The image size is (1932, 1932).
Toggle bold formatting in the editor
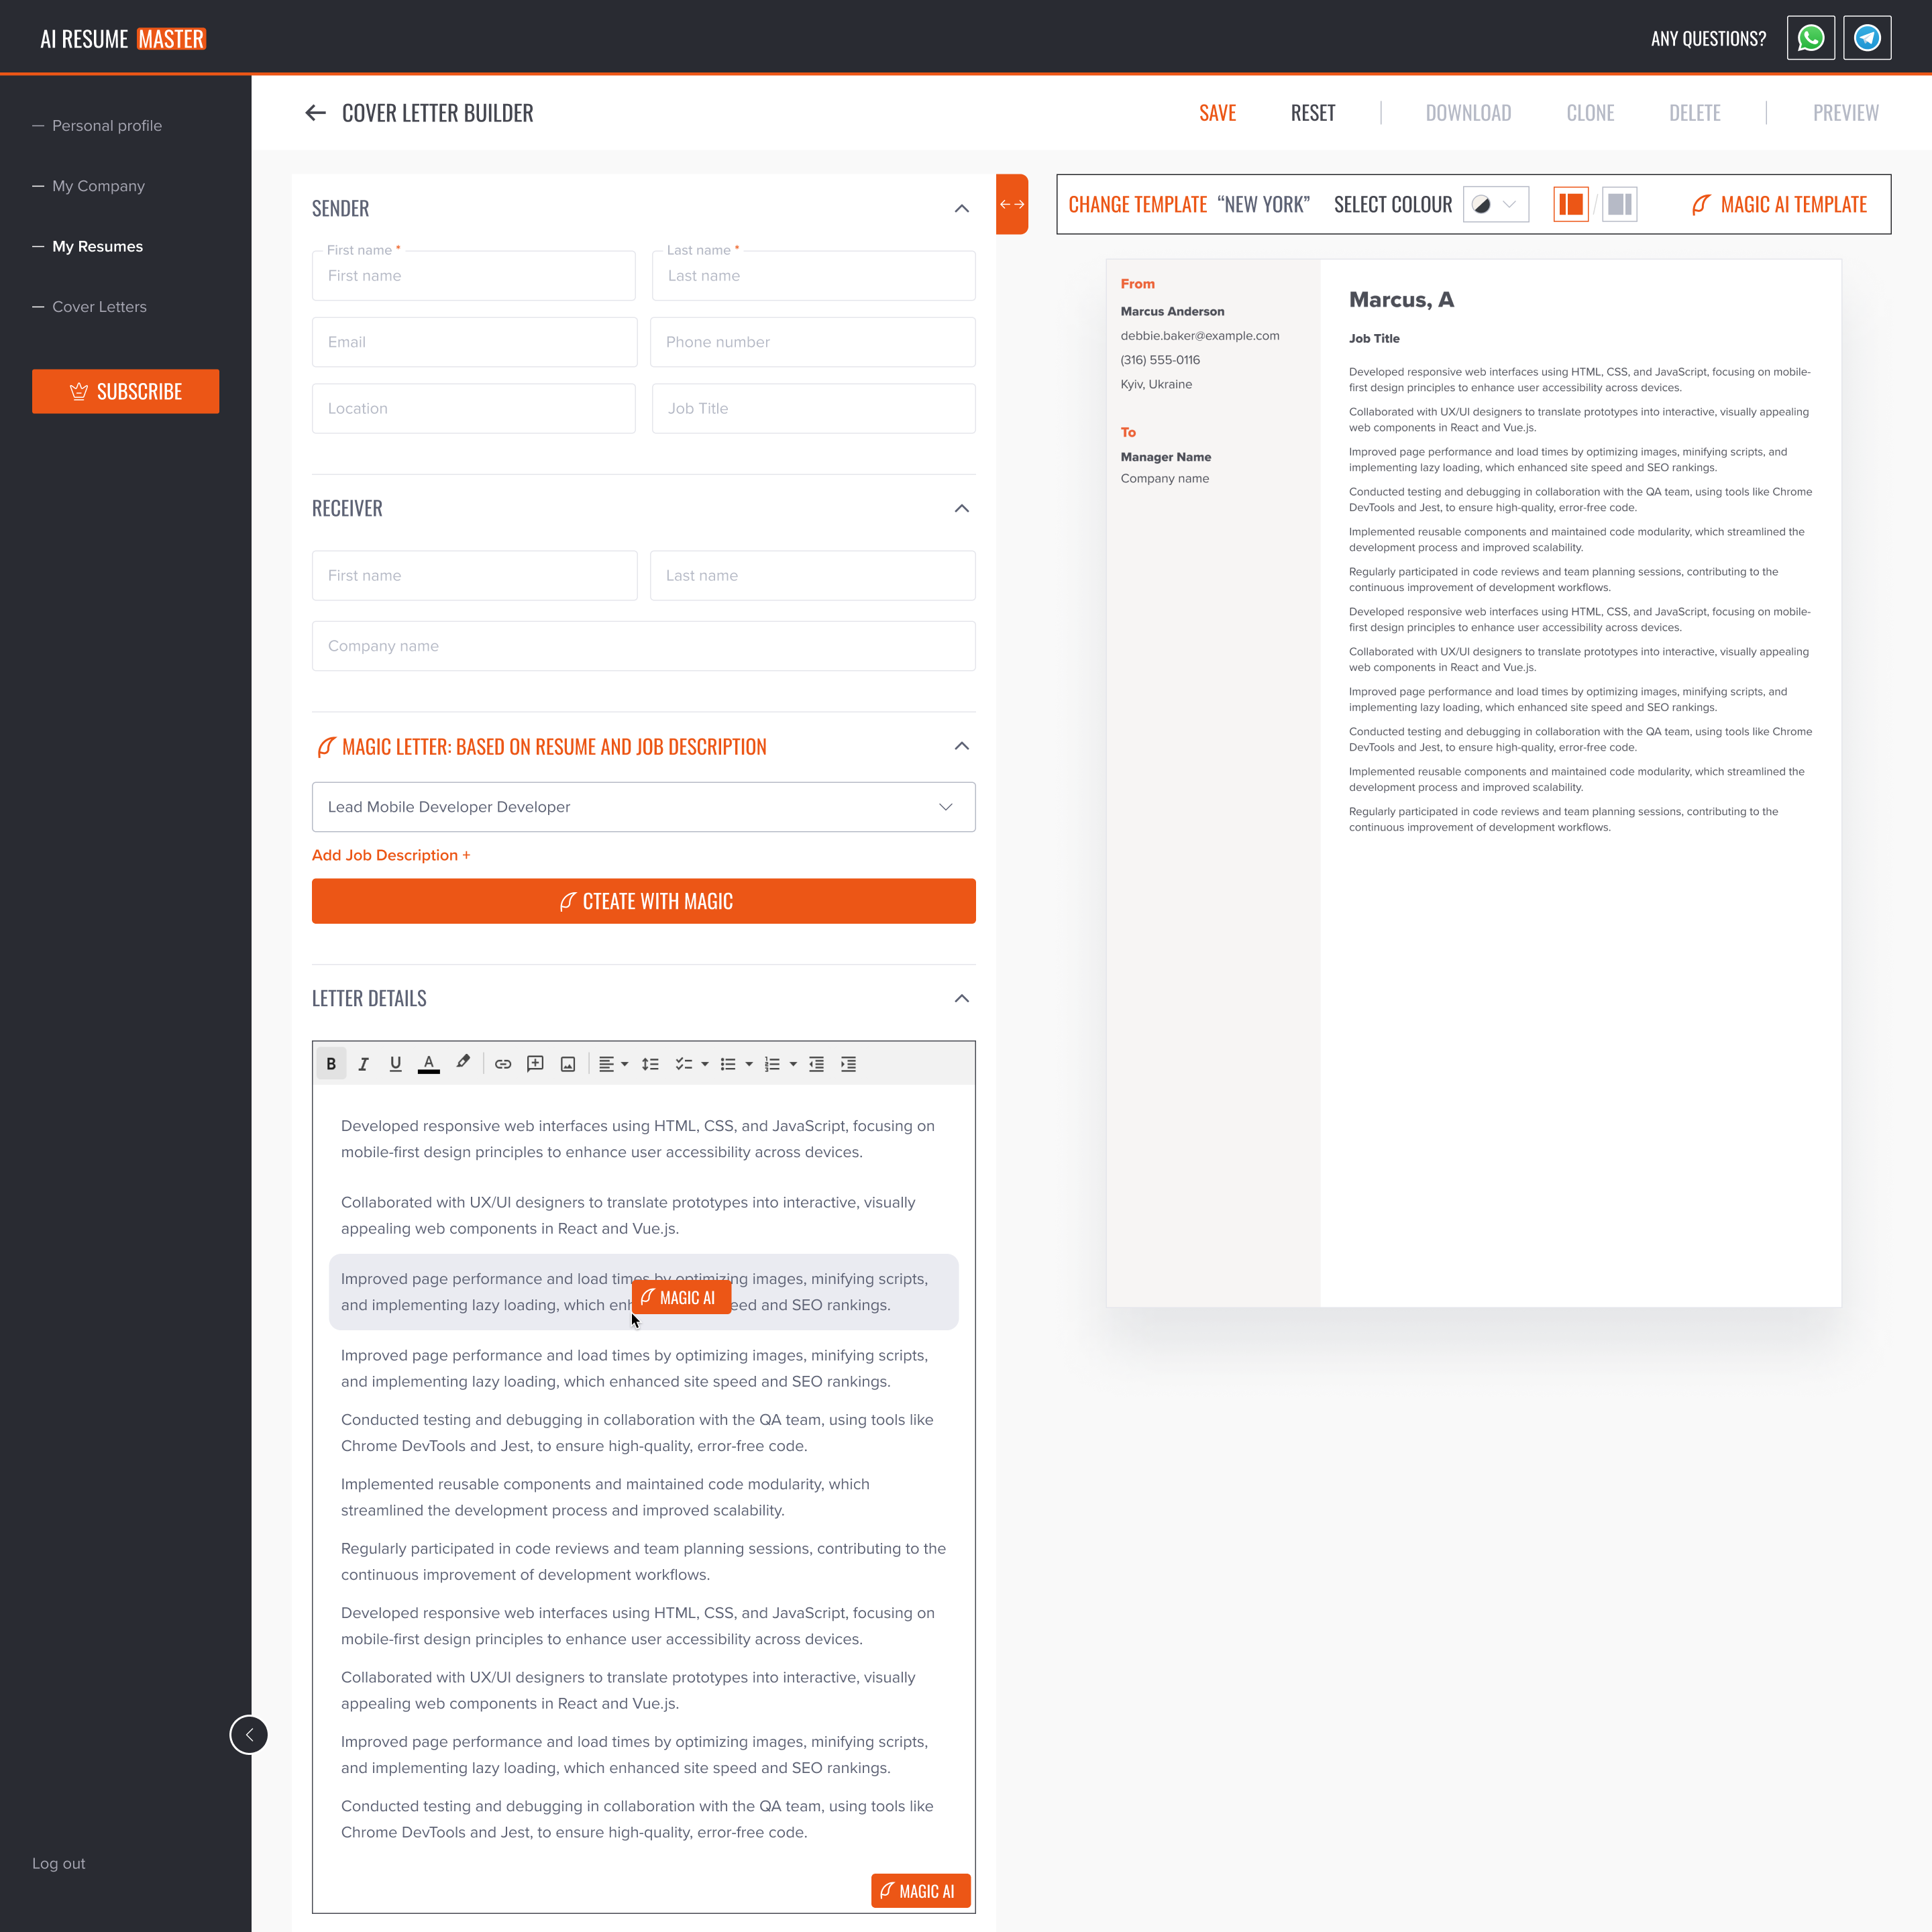coord(331,1064)
